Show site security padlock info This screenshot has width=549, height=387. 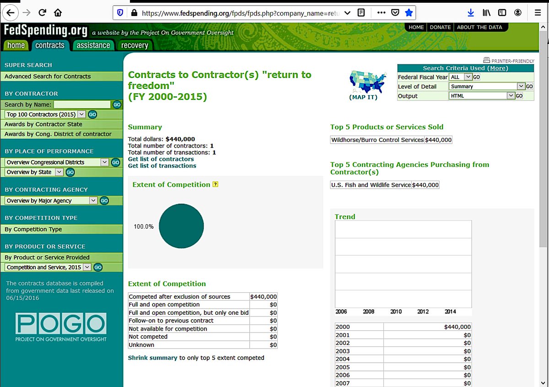pos(134,13)
